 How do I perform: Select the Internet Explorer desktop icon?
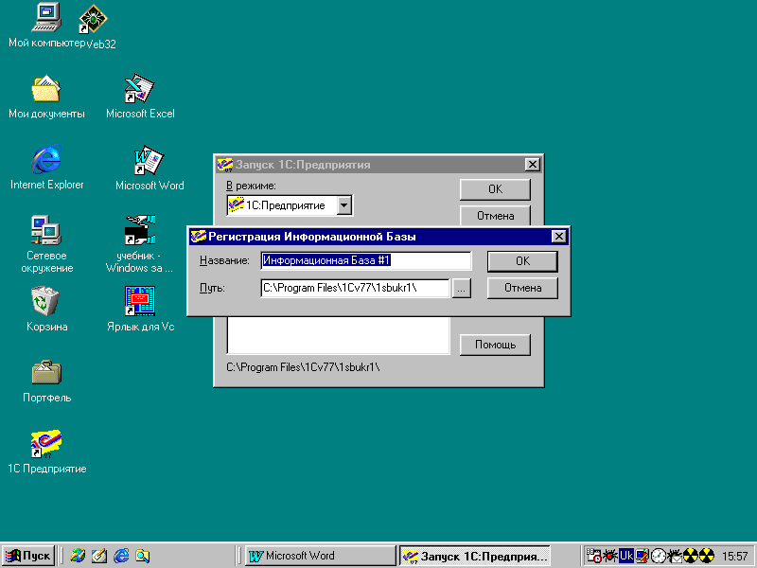46,159
